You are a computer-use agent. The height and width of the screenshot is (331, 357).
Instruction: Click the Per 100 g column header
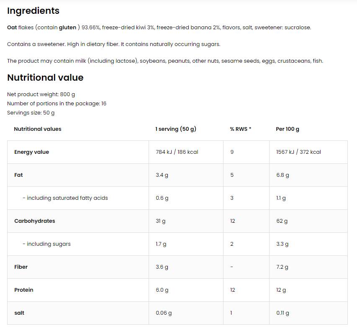point(288,129)
